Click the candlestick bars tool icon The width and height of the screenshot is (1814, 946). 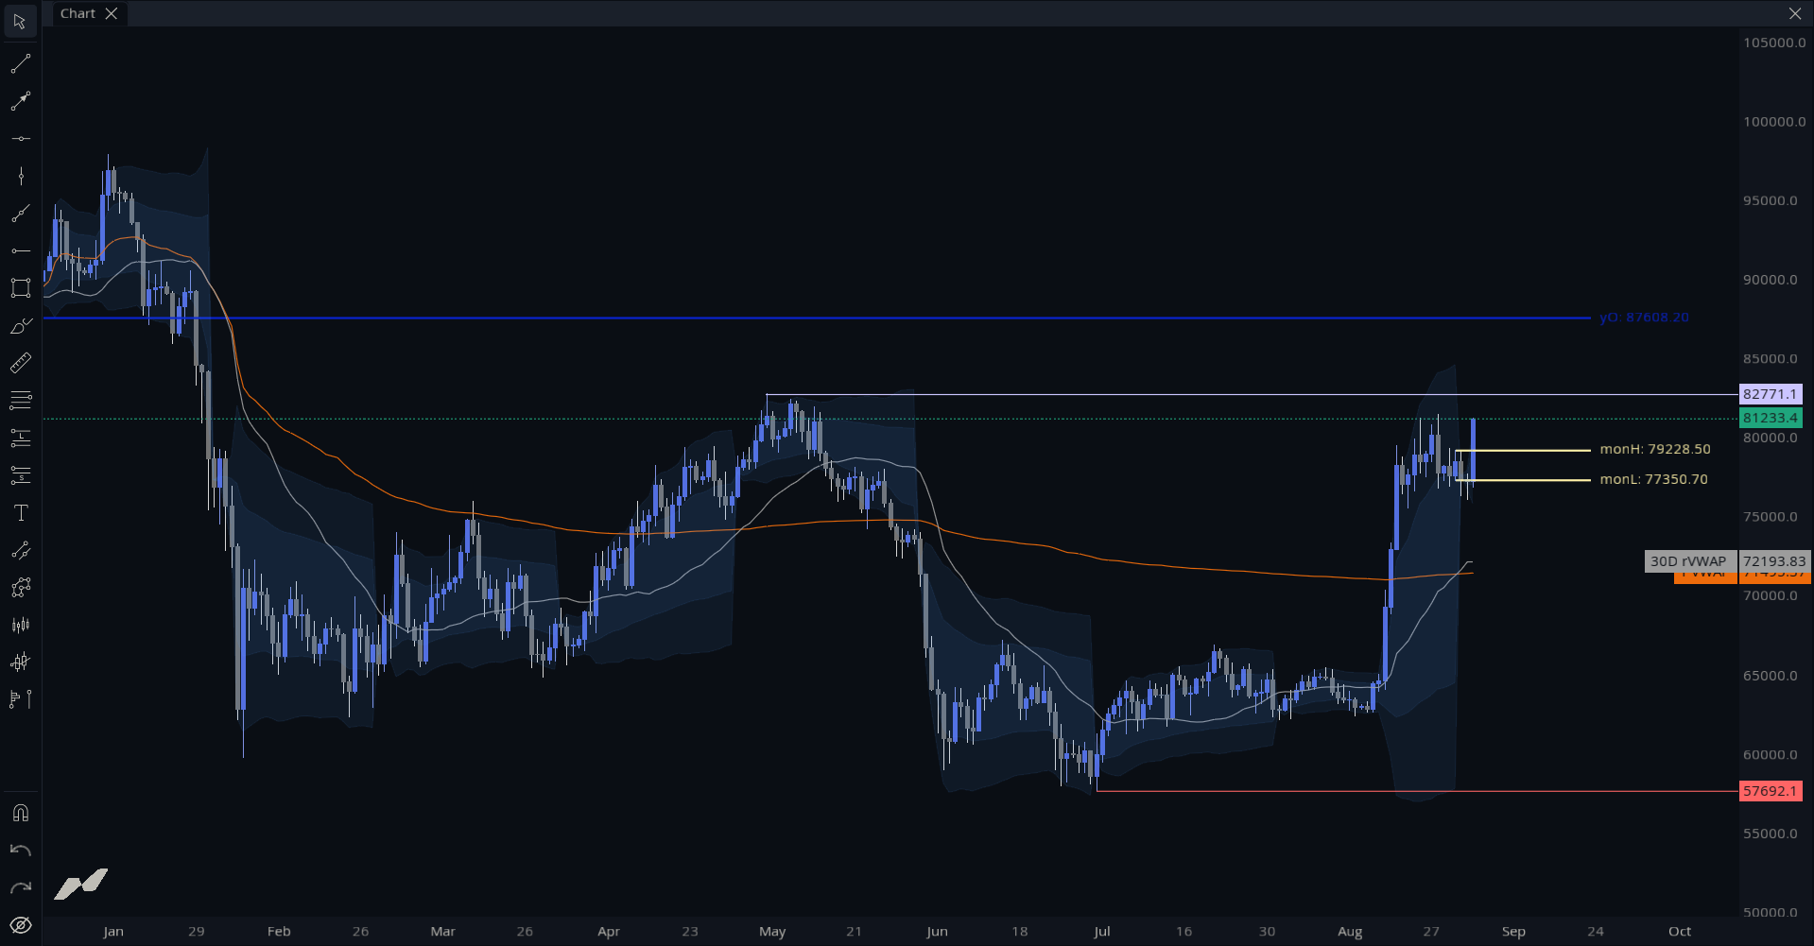point(20,625)
